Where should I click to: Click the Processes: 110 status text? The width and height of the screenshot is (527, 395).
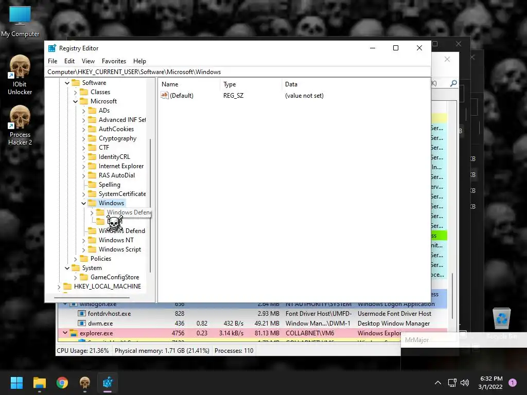(234, 351)
